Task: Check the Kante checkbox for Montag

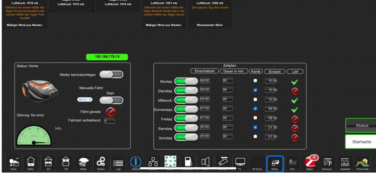Action: (x=255, y=81)
